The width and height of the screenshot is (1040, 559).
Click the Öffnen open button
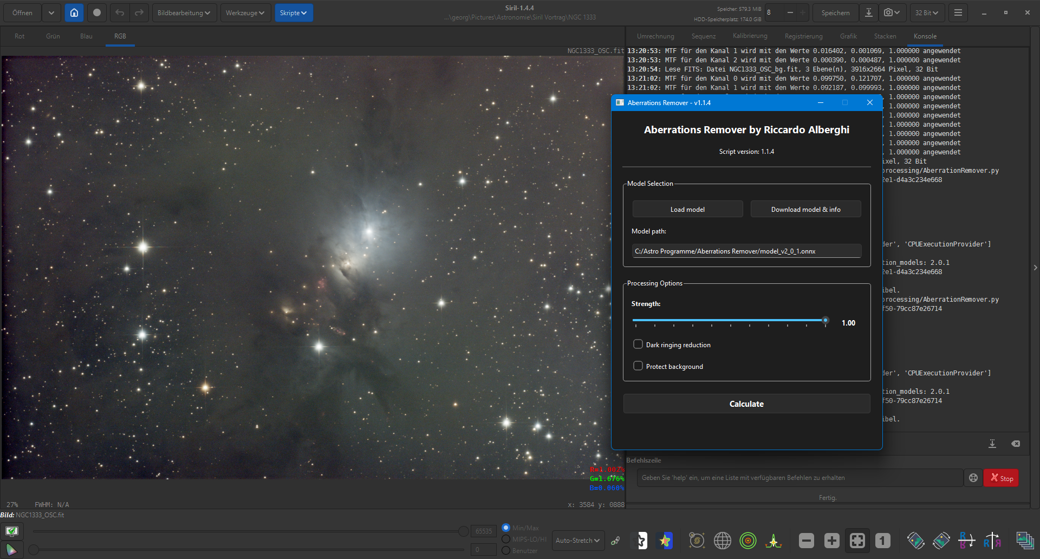click(x=22, y=12)
